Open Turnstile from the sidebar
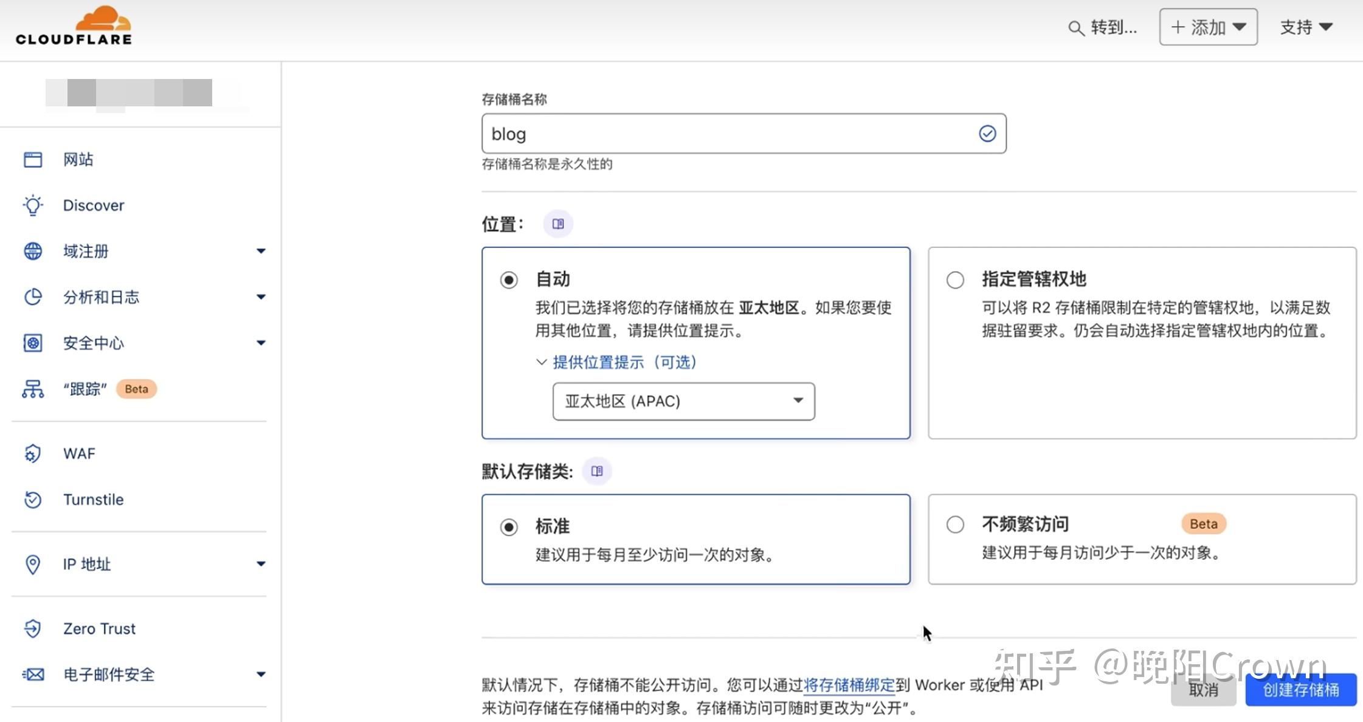This screenshot has height=722, width=1363. (93, 500)
